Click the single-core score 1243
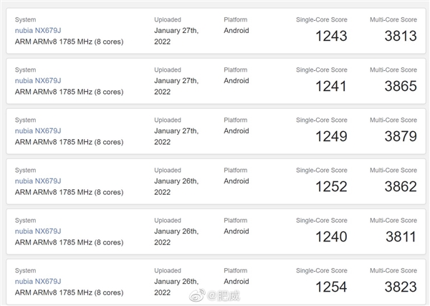 (x=331, y=37)
